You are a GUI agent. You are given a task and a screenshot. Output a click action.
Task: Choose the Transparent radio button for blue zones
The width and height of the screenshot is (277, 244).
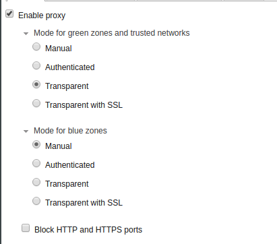(36, 182)
